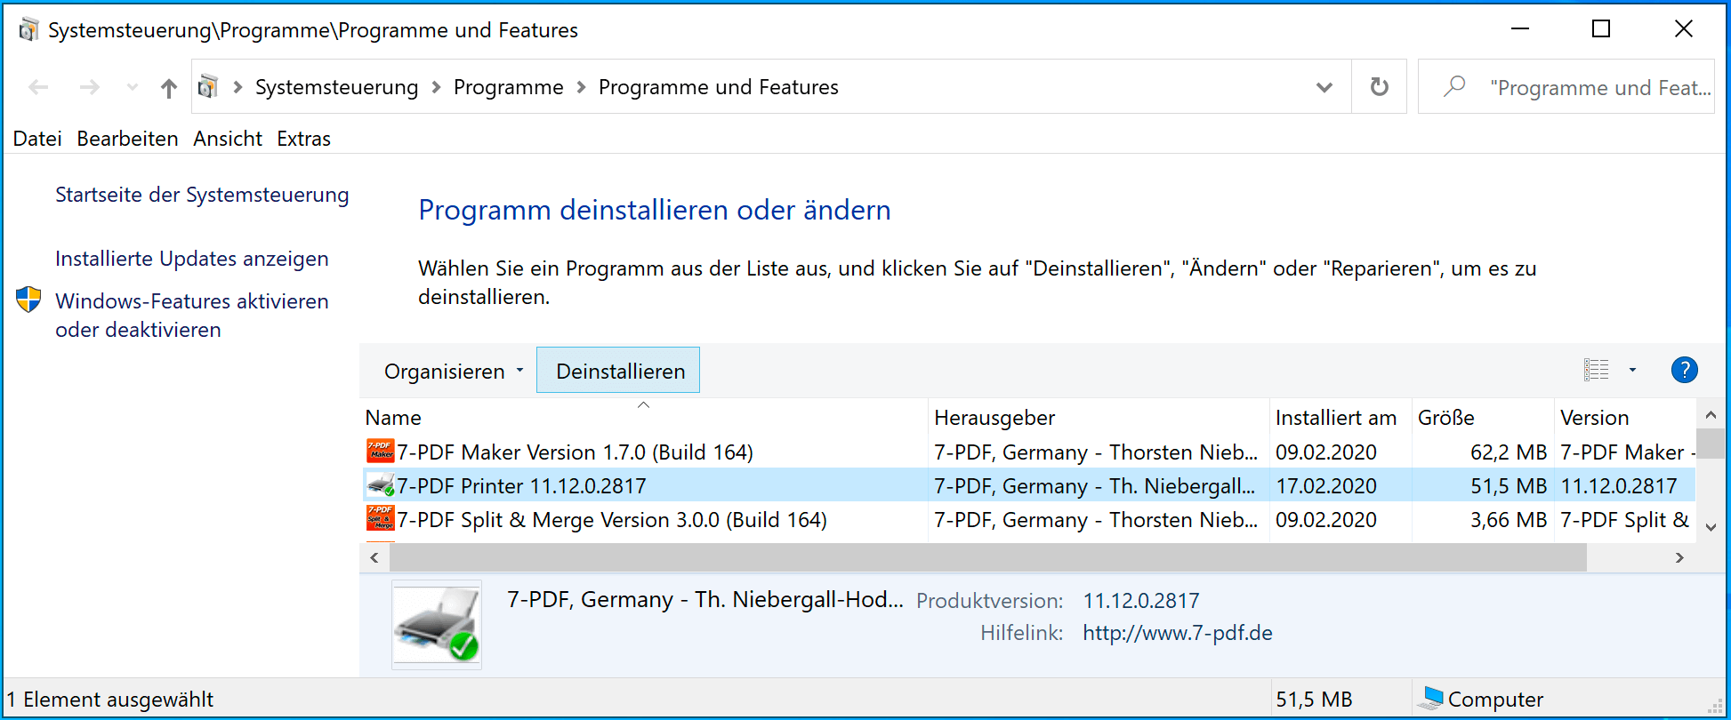Viewport: 1731px width, 720px height.
Task: Click the 62,2 MB size cell
Action: coord(1509,452)
